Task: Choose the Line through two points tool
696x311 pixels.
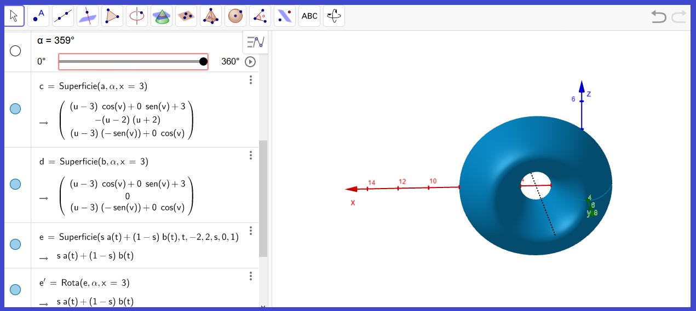Action: pyautogui.click(x=64, y=16)
